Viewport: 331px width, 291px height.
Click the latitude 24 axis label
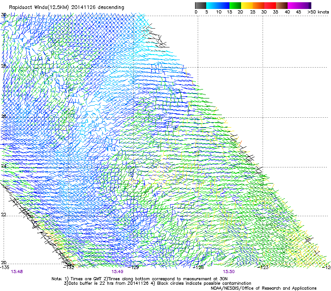pyautogui.click(x=4, y=166)
